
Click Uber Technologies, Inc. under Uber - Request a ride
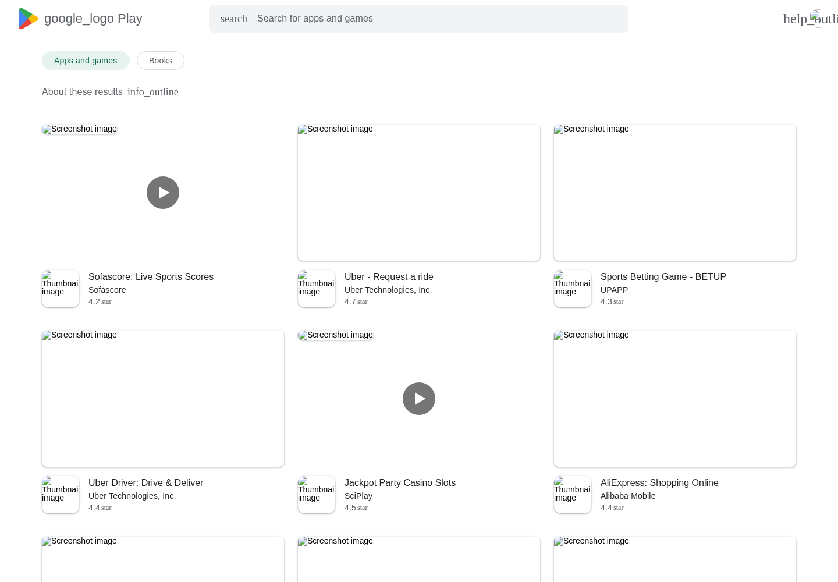(x=388, y=290)
